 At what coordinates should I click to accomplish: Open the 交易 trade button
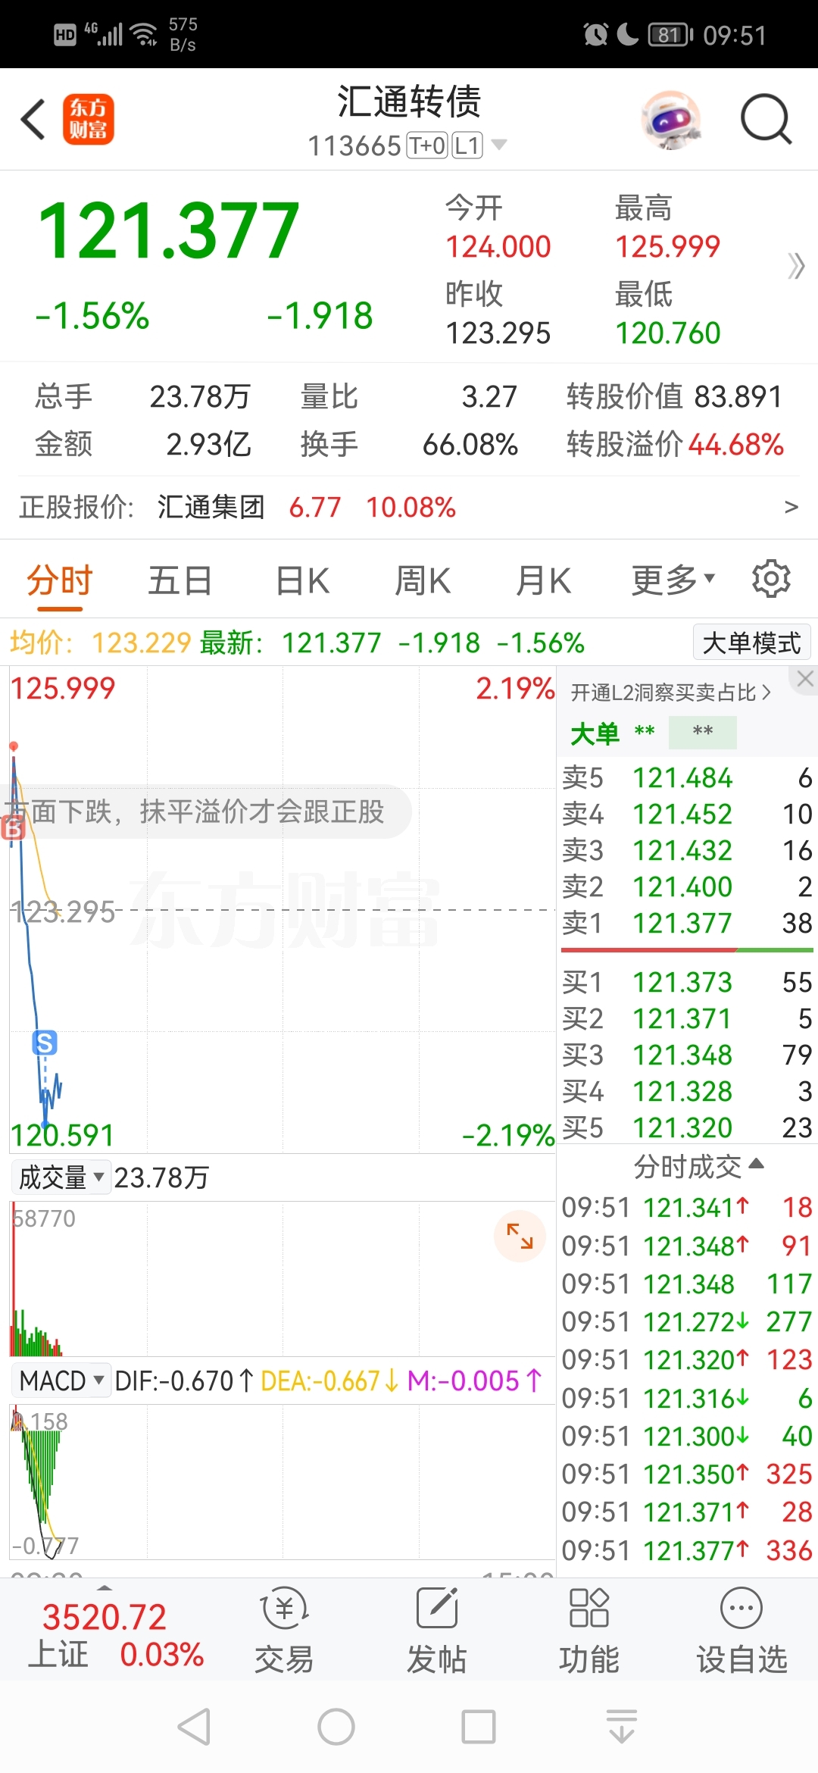(284, 1631)
